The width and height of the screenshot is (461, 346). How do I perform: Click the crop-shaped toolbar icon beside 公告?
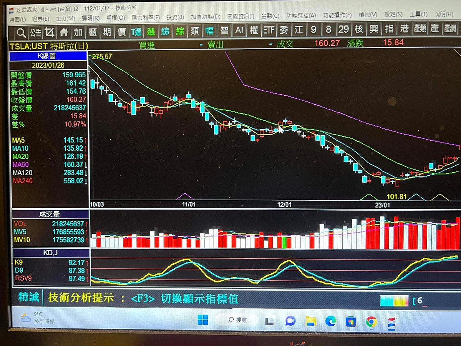[49, 32]
